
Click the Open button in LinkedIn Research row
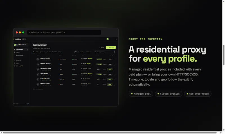110,79
